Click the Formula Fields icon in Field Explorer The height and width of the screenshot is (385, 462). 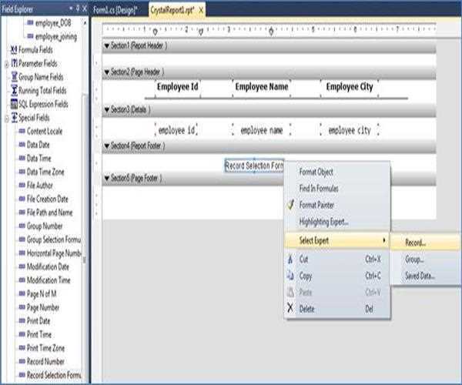(x=14, y=50)
